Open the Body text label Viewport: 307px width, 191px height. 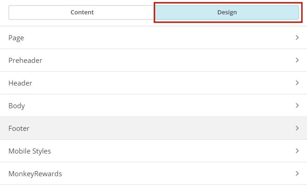point(17,106)
